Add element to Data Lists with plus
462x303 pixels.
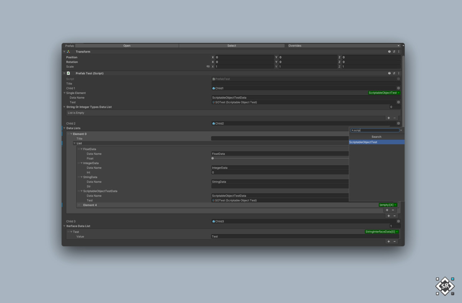(x=388, y=216)
